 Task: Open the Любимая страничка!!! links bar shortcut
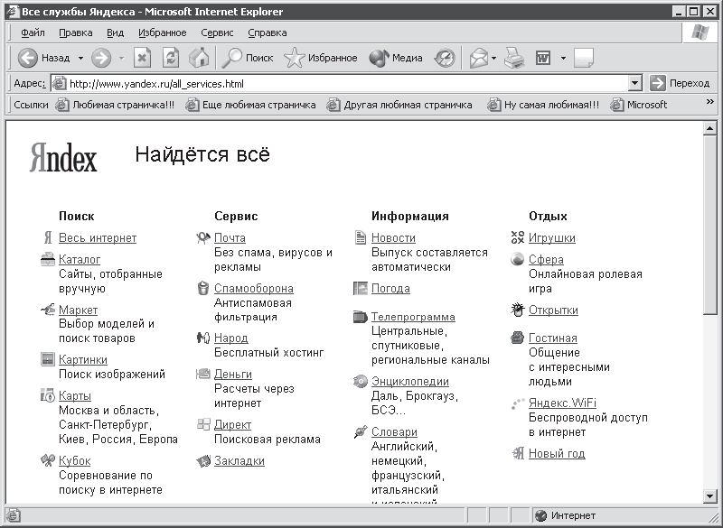click(115, 105)
